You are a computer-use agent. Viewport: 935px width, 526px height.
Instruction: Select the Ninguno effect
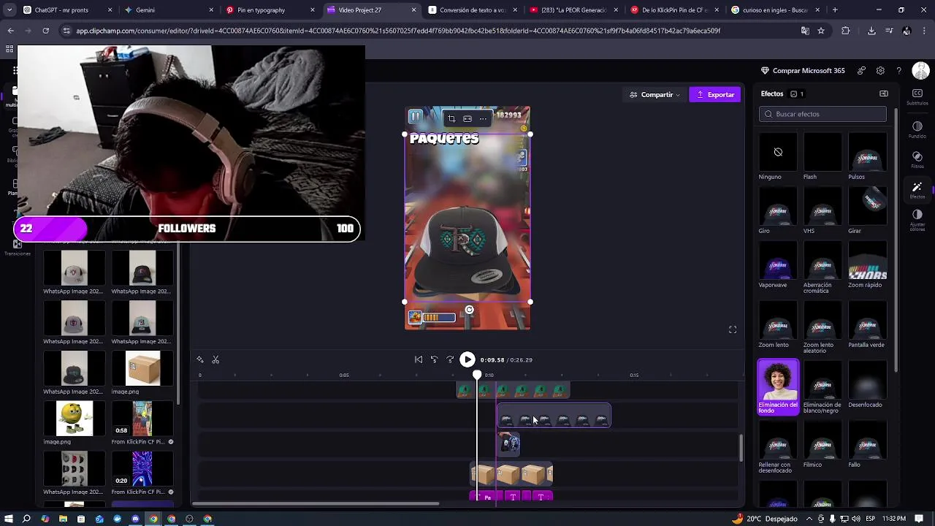(778, 156)
